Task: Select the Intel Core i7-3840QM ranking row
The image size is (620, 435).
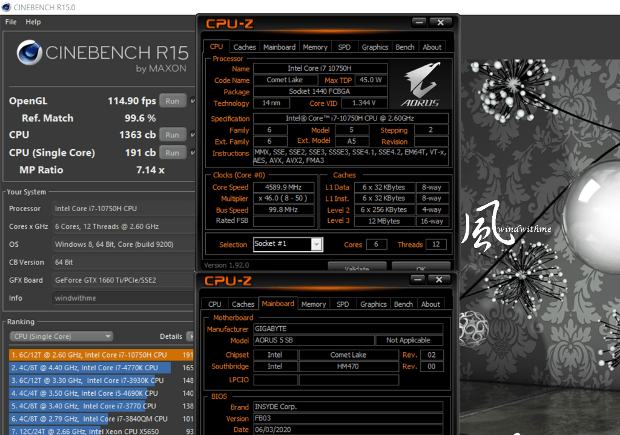Action: click(x=101, y=419)
